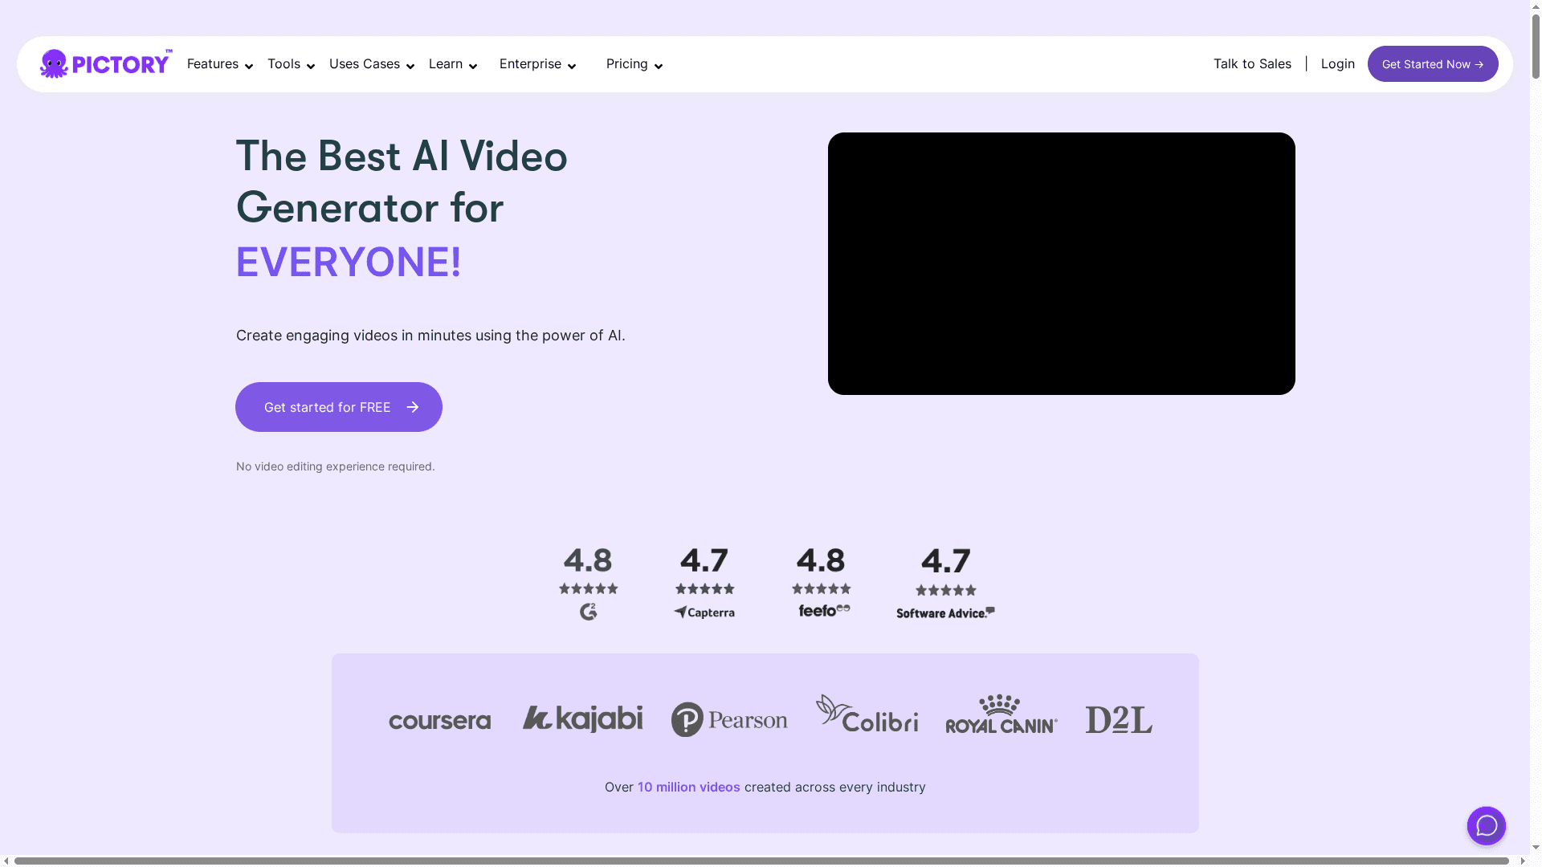Click the black hero video area
The image size is (1542, 867).
click(1061, 263)
